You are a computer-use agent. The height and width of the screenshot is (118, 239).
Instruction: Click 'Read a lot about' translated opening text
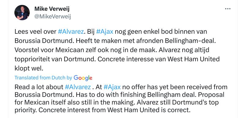point(39,87)
